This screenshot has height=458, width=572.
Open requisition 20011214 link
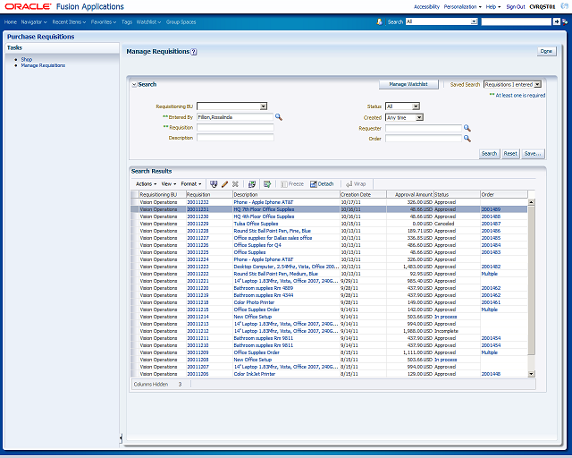point(198,317)
